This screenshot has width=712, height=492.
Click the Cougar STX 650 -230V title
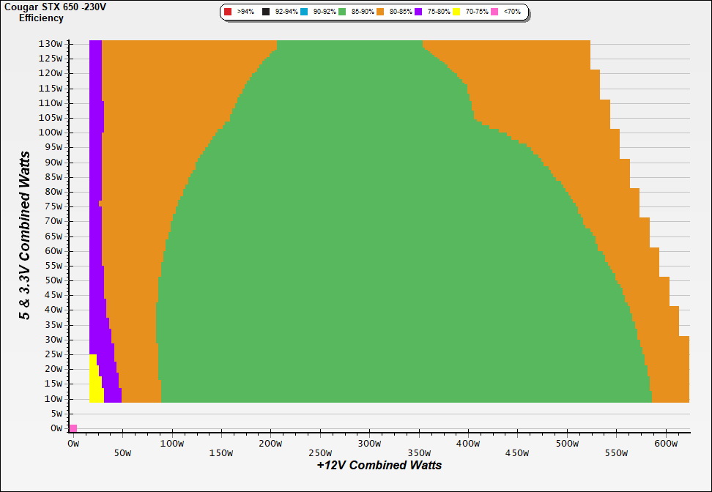point(49,7)
